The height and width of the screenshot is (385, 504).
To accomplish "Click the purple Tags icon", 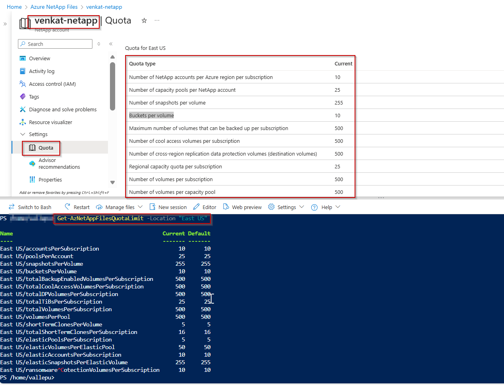I will [23, 97].
